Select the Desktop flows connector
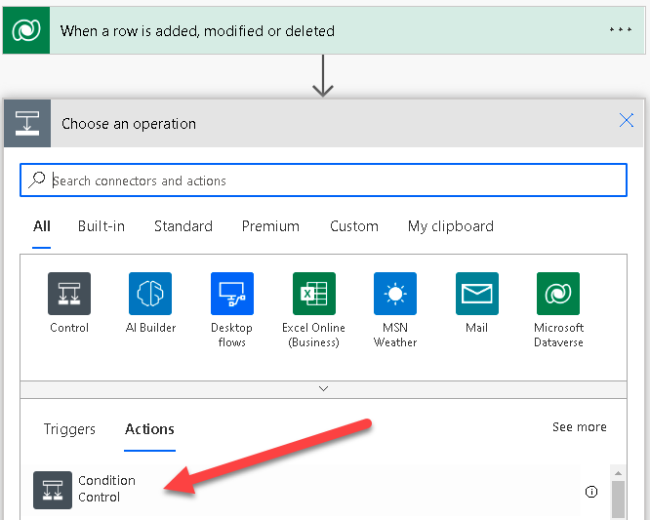The height and width of the screenshot is (520, 650). (x=232, y=294)
